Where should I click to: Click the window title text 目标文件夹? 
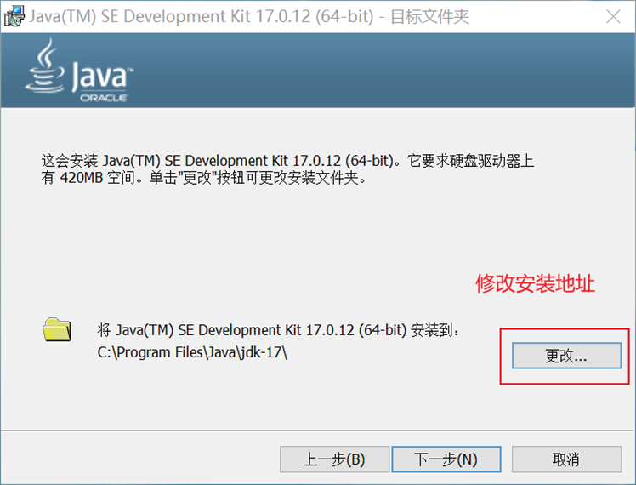pyautogui.click(x=430, y=17)
